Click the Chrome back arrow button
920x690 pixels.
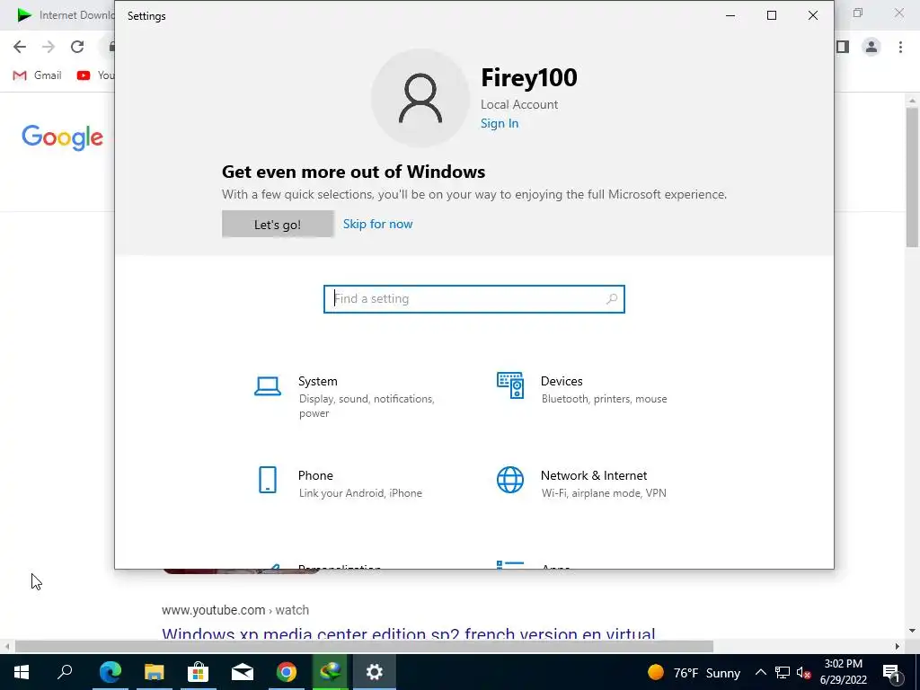tap(20, 47)
